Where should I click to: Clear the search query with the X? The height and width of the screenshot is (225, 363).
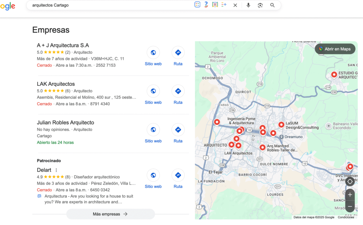pyautogui.click(x=235, y=5)
